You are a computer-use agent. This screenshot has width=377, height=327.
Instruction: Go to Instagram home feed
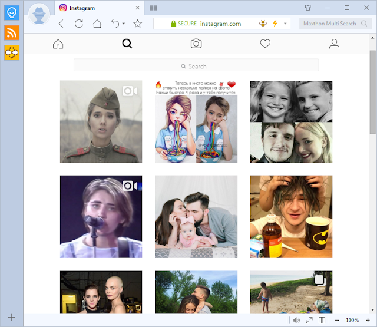click(x=58, y=44)
